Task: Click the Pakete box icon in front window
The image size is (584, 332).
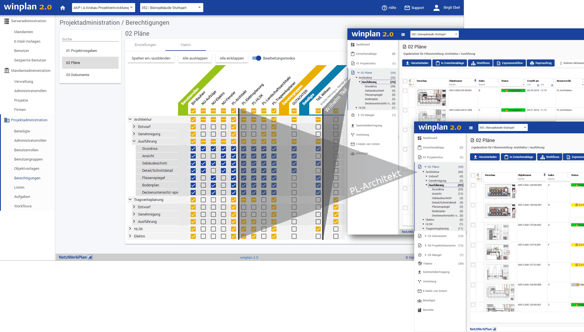Action: coord(420,264)
